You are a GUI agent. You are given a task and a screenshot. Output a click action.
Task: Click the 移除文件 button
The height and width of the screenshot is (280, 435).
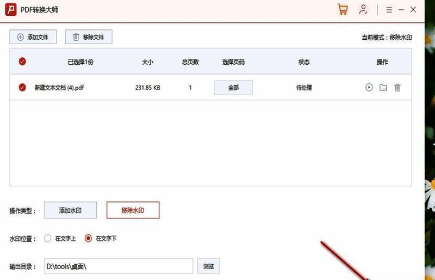(89, 37)
